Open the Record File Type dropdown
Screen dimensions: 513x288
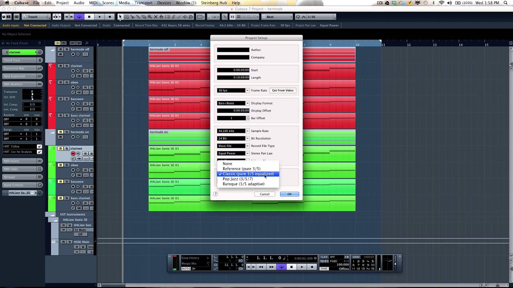pos(248,146)
